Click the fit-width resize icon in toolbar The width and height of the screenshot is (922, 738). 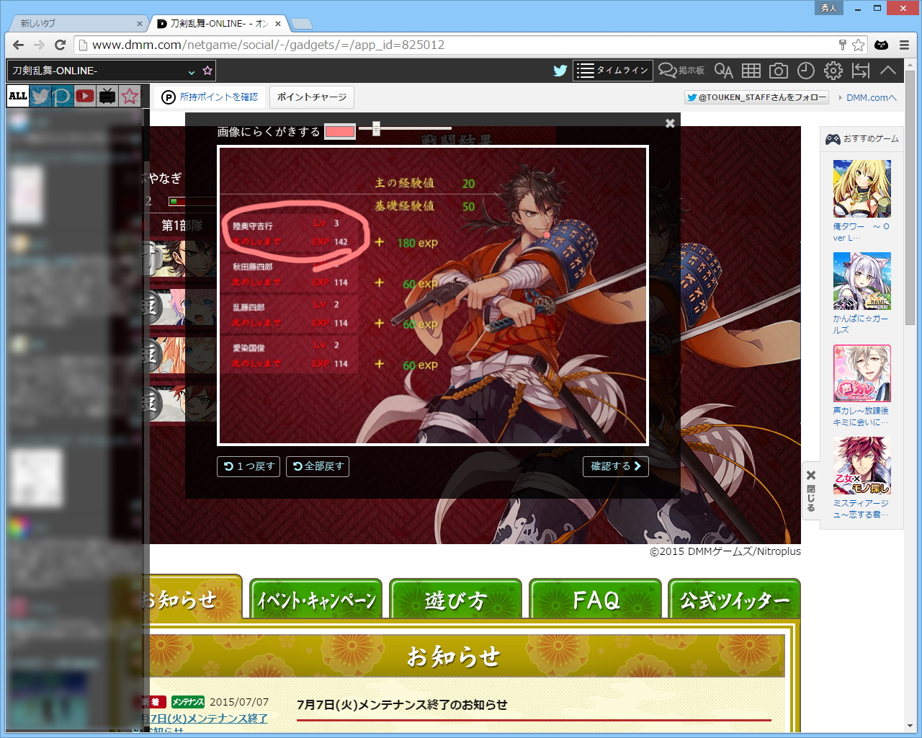point(861,71)
